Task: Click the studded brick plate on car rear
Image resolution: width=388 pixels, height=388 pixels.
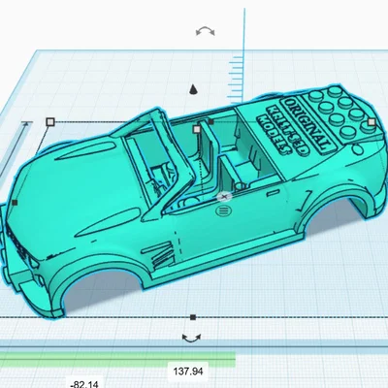Action: (342, 114)
